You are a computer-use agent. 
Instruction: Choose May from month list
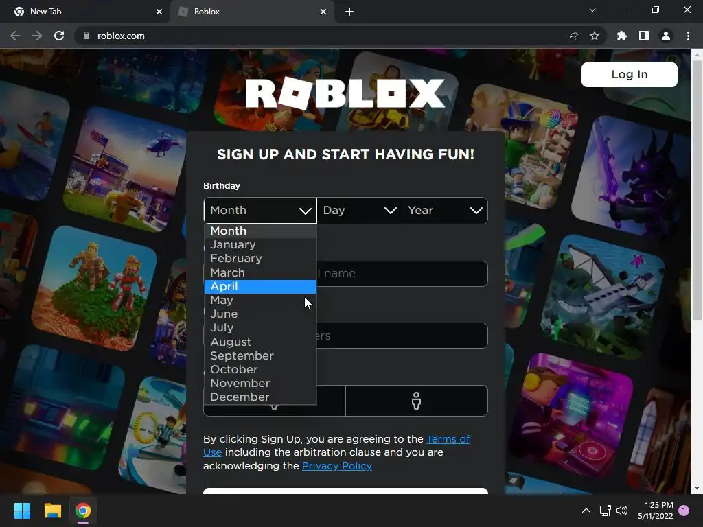click(260, 301)
